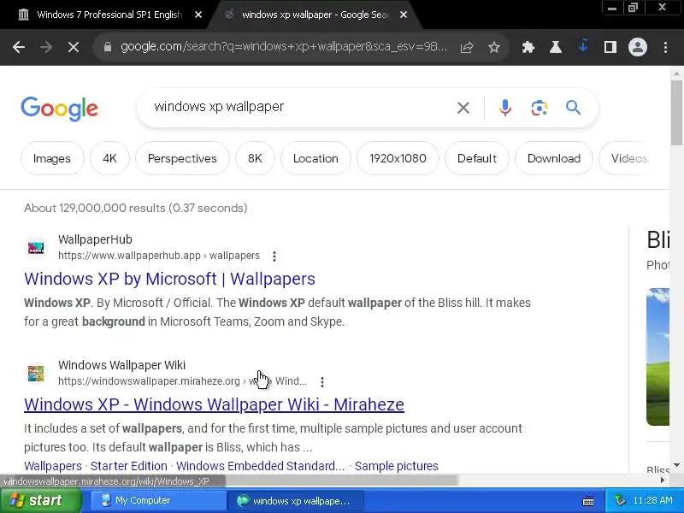
Task: Click the padlock site info icon
Action: point(108,47)
